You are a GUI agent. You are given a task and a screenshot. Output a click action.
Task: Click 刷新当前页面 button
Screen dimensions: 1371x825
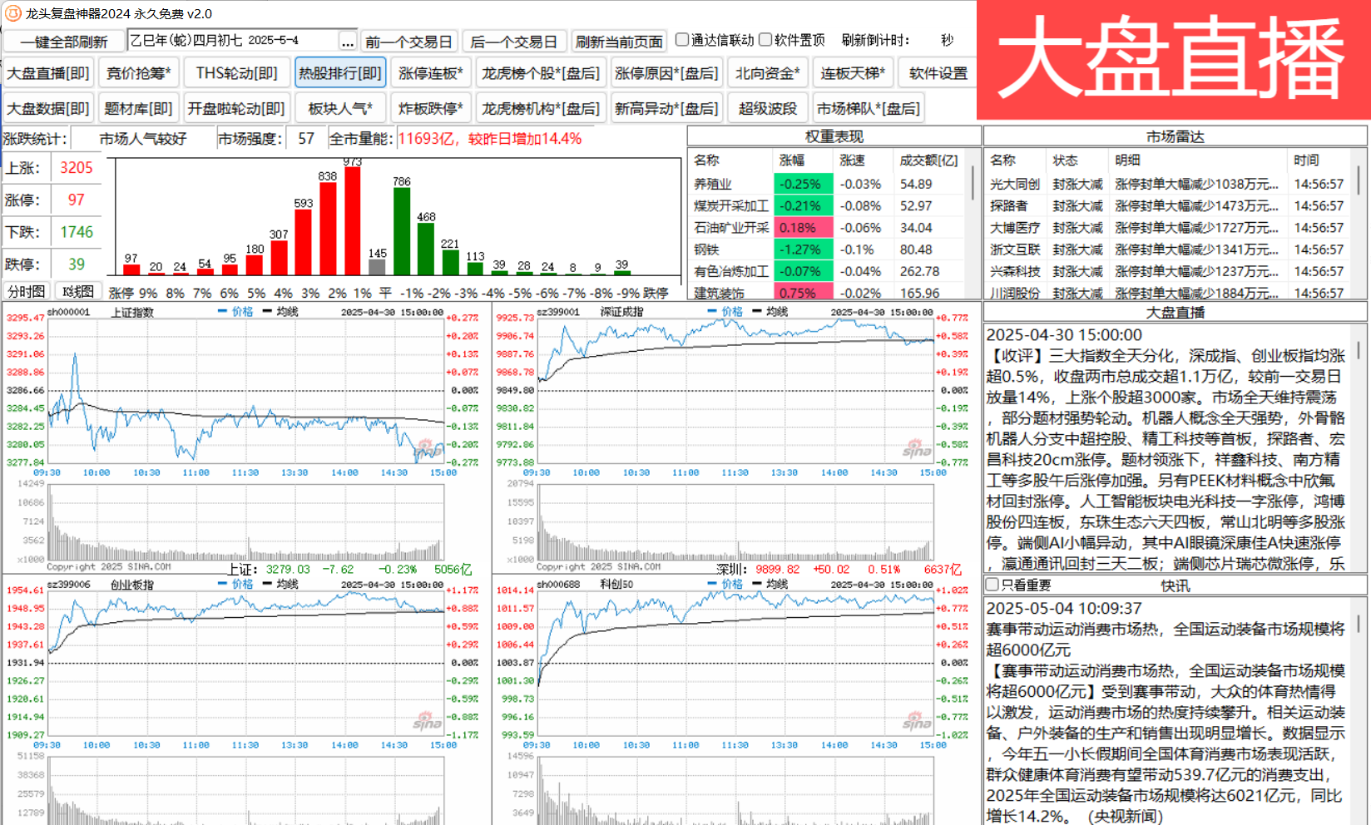click(x=620, y=42)
